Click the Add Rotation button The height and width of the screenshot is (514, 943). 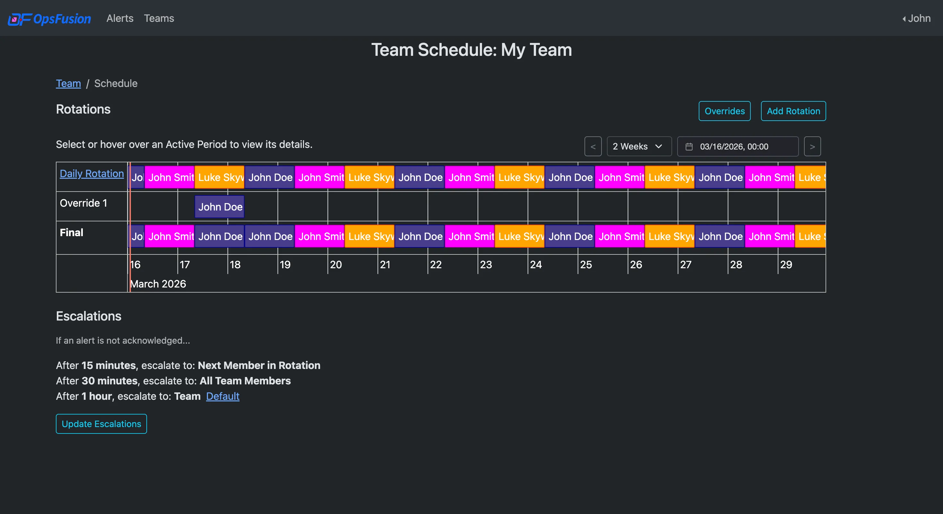pyautogui.click(x=793, y=111)
